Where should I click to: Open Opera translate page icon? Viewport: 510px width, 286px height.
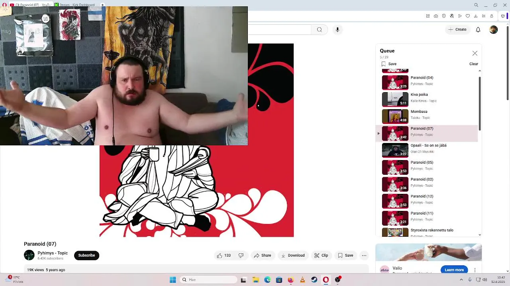click(x=452, y=16)
